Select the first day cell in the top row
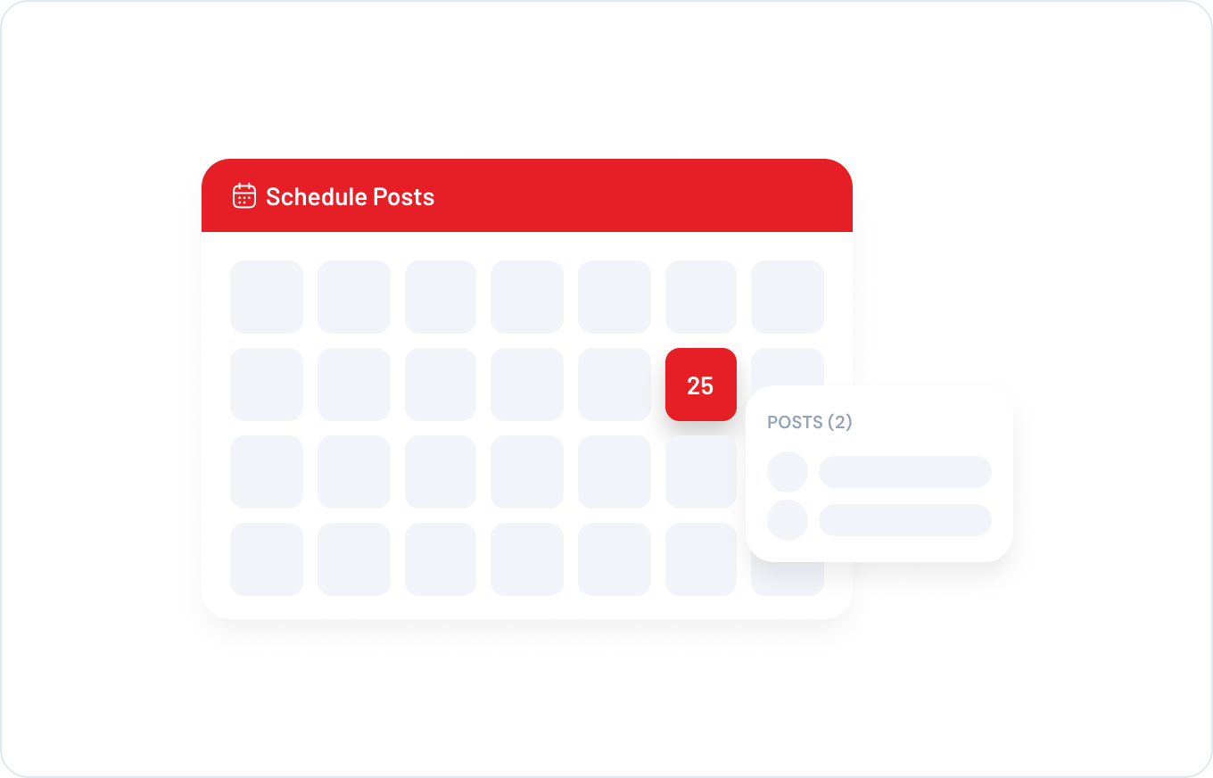 [x=267, y=297]
